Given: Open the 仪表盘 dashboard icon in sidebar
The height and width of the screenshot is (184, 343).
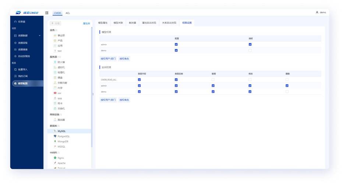Looking at the screenshot, I should [x=15, y=22].
